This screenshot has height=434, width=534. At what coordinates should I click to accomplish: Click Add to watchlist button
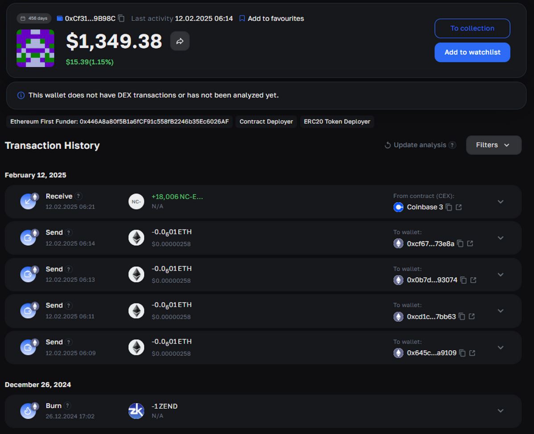(x=472, y=52)
